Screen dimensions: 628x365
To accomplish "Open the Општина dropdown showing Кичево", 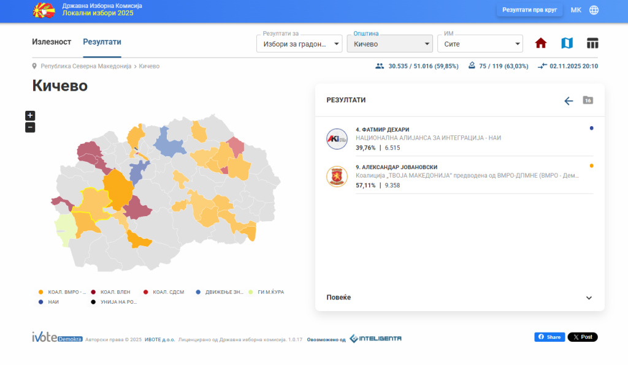I will (x=389, y=44).
